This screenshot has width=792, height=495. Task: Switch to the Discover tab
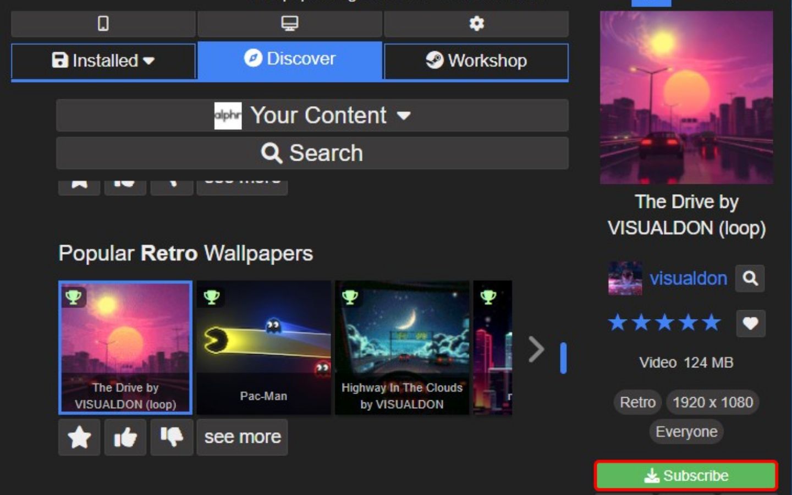pyautogui.click(x=290, y=59)
